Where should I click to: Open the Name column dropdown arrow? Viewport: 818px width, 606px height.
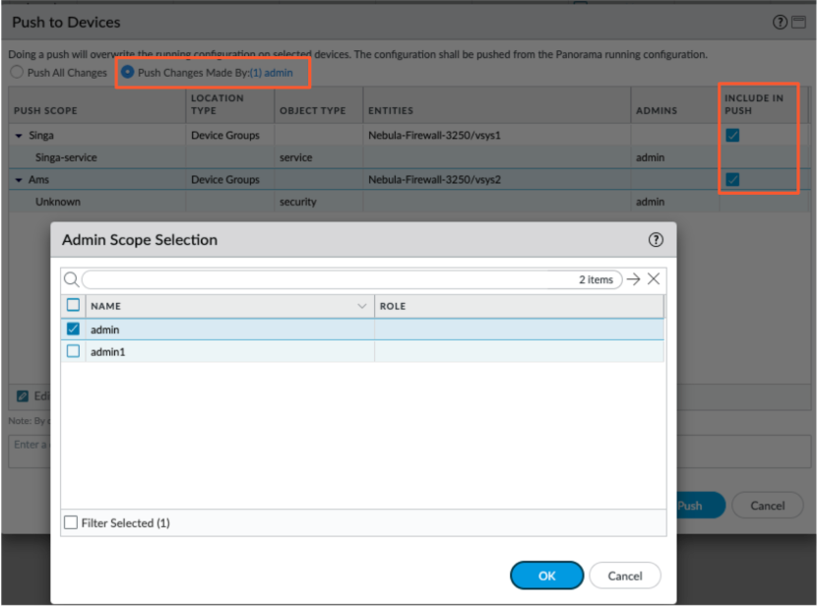[x=361, y=307]
